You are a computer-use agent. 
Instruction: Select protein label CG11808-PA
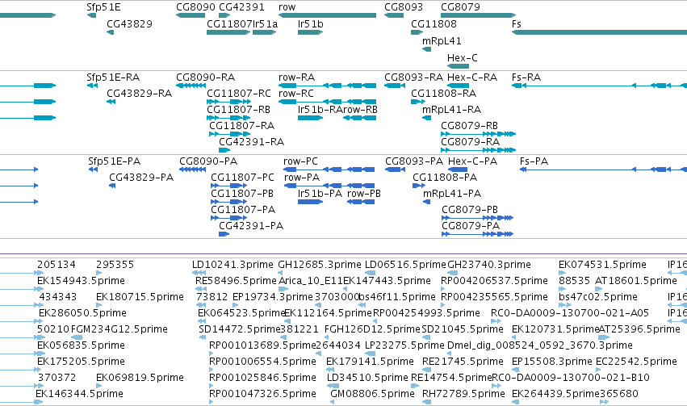445,178
